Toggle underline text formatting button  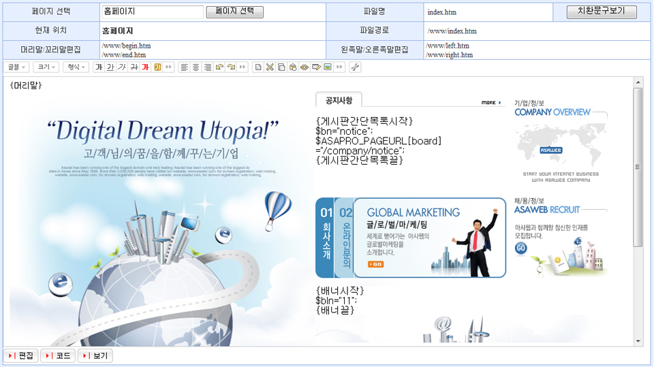[x=110, y=67]
